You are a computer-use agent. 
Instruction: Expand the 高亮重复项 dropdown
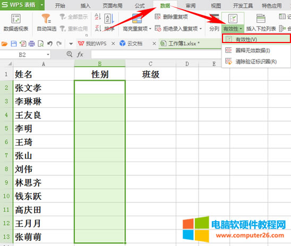(150, 29)
